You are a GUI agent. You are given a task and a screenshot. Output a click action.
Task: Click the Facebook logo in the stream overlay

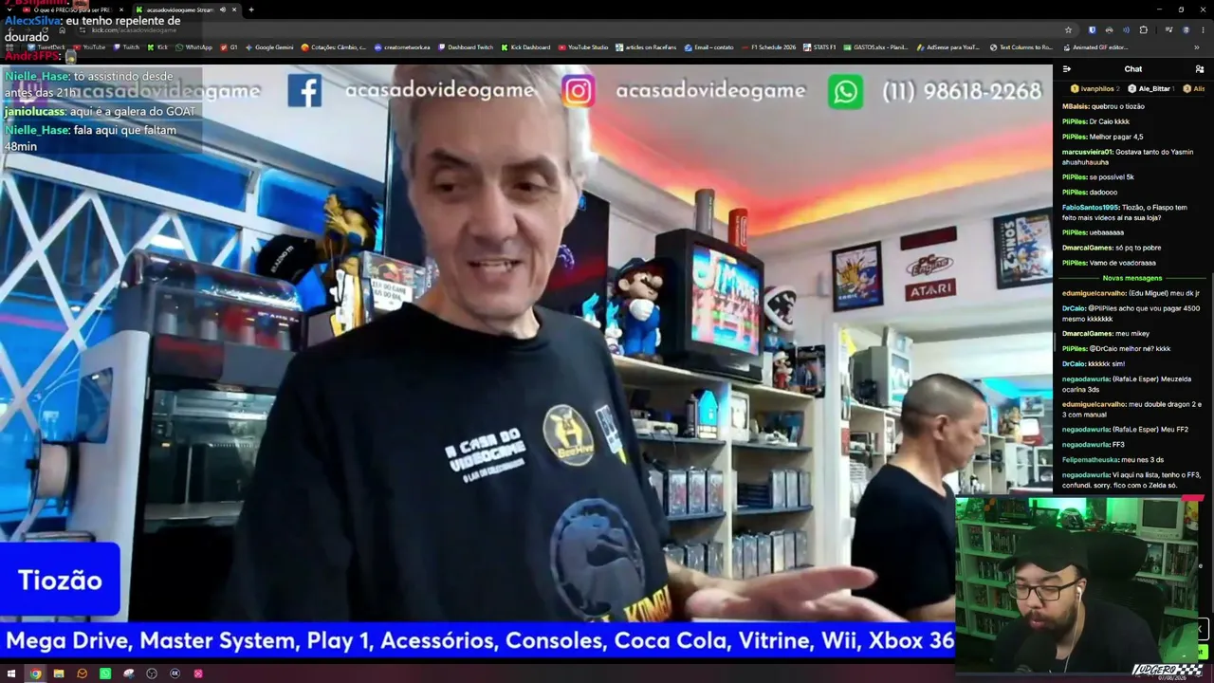pos(304,91)
